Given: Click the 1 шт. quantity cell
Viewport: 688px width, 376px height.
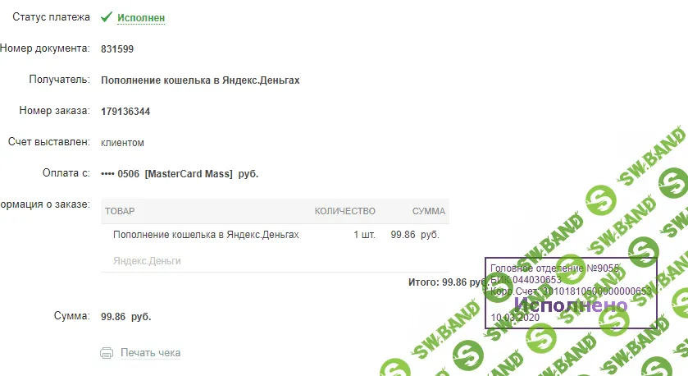Looking at the screenshot, I should tap(365, 235).
